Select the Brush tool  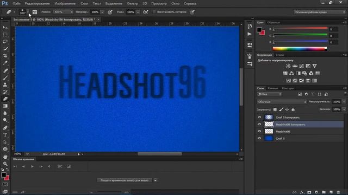click(5, 78)
